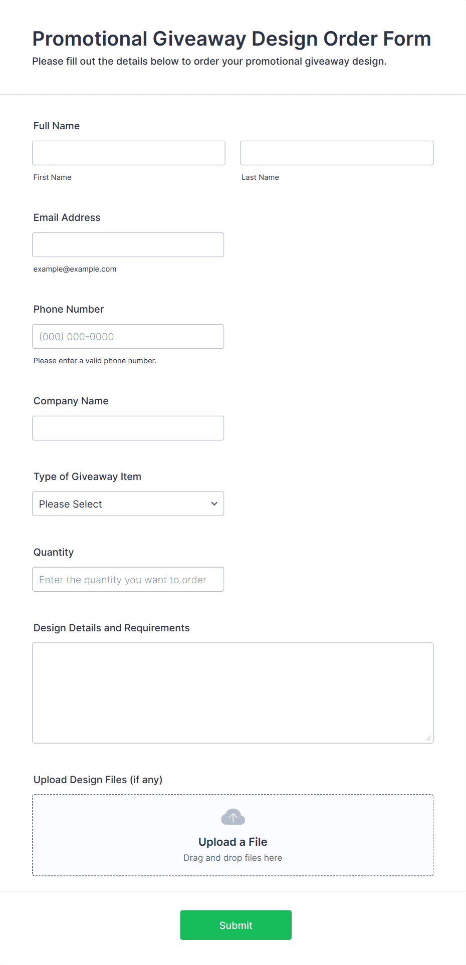Click the Full Name field label
466x965 pixels.
[x=57, y=126]
